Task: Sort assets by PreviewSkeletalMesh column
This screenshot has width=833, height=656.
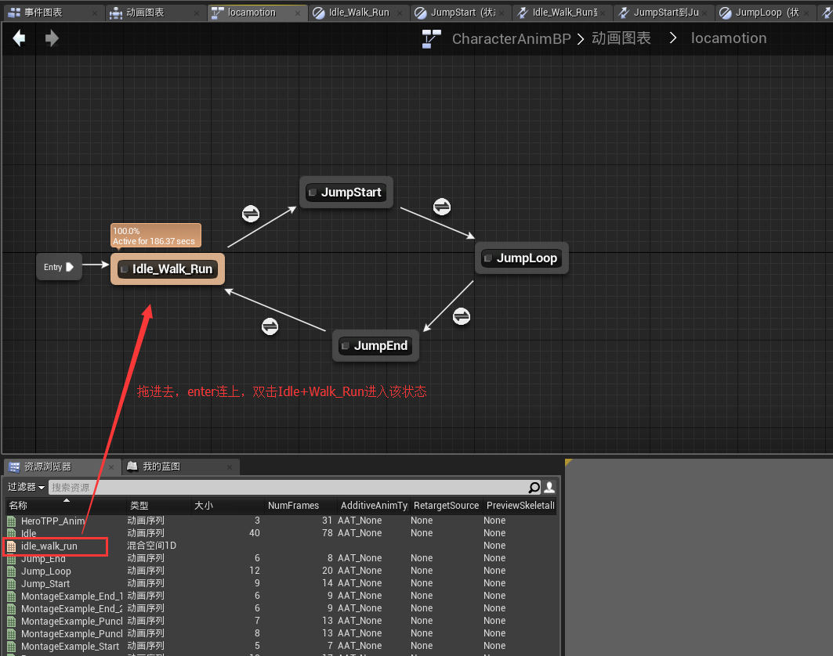Action: (520, 506)
